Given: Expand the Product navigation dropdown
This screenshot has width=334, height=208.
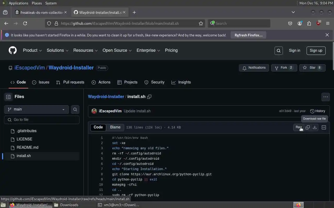Looking at the screenshot, I should 32,50.
